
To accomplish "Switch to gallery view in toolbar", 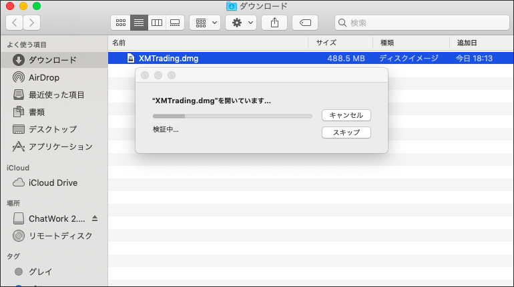I will tap(175, 23).
